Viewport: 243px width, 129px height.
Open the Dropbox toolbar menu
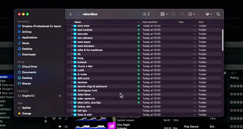point(209,14)
